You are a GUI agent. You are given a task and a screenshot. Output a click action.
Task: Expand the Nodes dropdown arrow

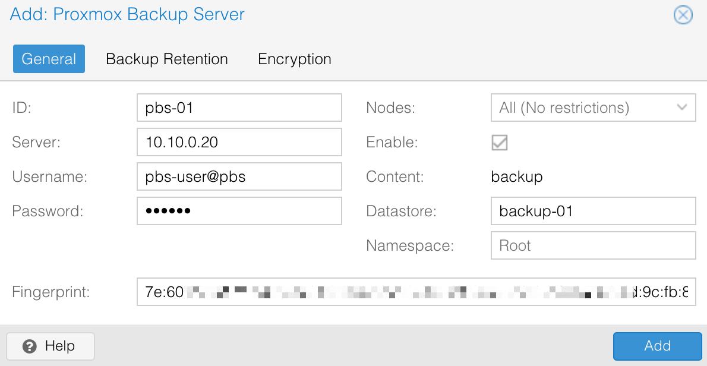[682, 108]
